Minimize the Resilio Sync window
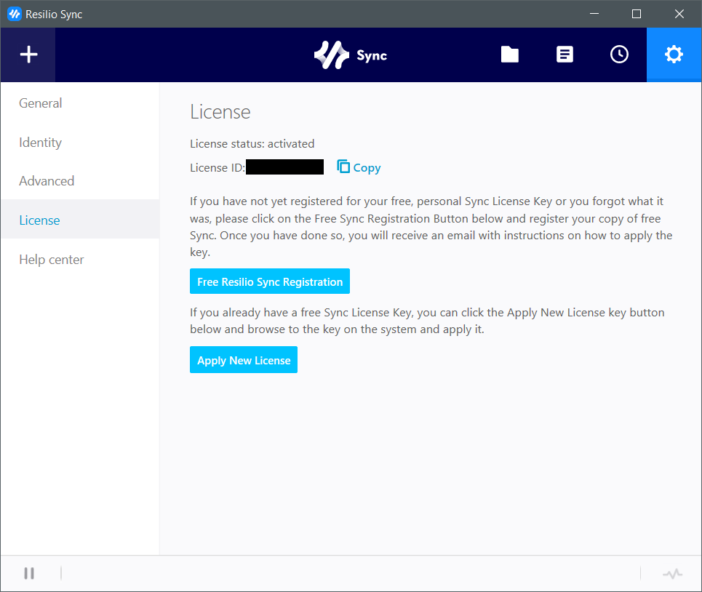 (594, 14)
